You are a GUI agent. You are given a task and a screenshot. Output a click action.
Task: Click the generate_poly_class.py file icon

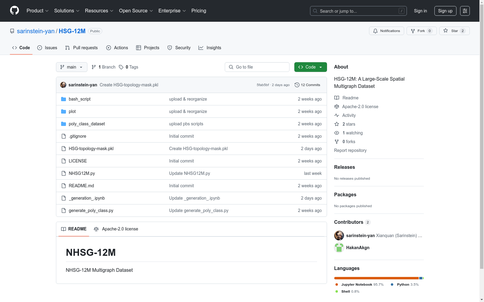pyautogui.click(x=64, y=210)
